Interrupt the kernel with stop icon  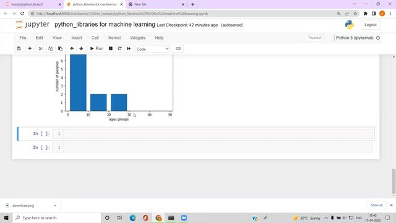click(111, 48)
